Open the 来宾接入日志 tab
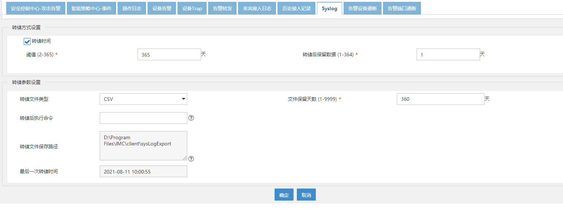Image resolution: width=563 pixels, height=209 pixels. (257, 8)
